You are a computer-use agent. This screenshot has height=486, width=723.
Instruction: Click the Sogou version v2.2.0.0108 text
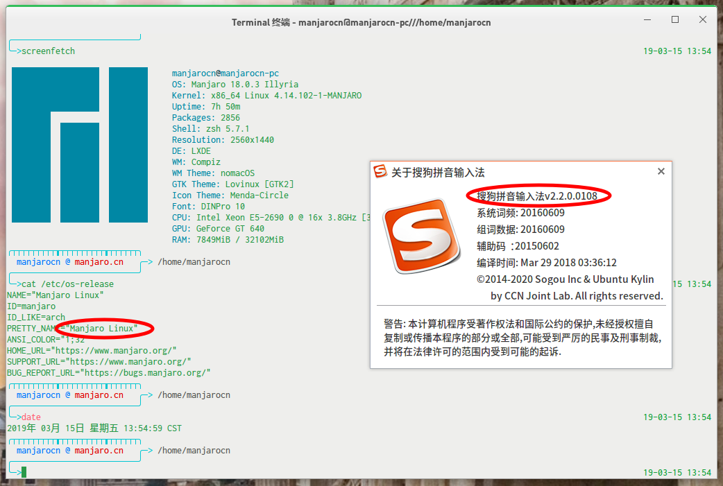pyautogui.click(x=537, y=196)
